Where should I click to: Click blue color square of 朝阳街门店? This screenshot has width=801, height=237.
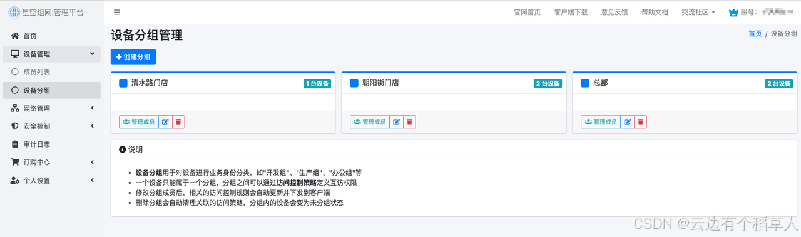tap(354, 83)
